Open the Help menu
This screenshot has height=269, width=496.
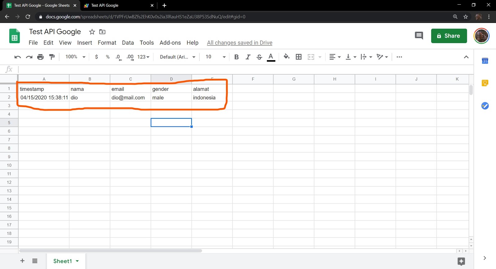tap(193, 43)
